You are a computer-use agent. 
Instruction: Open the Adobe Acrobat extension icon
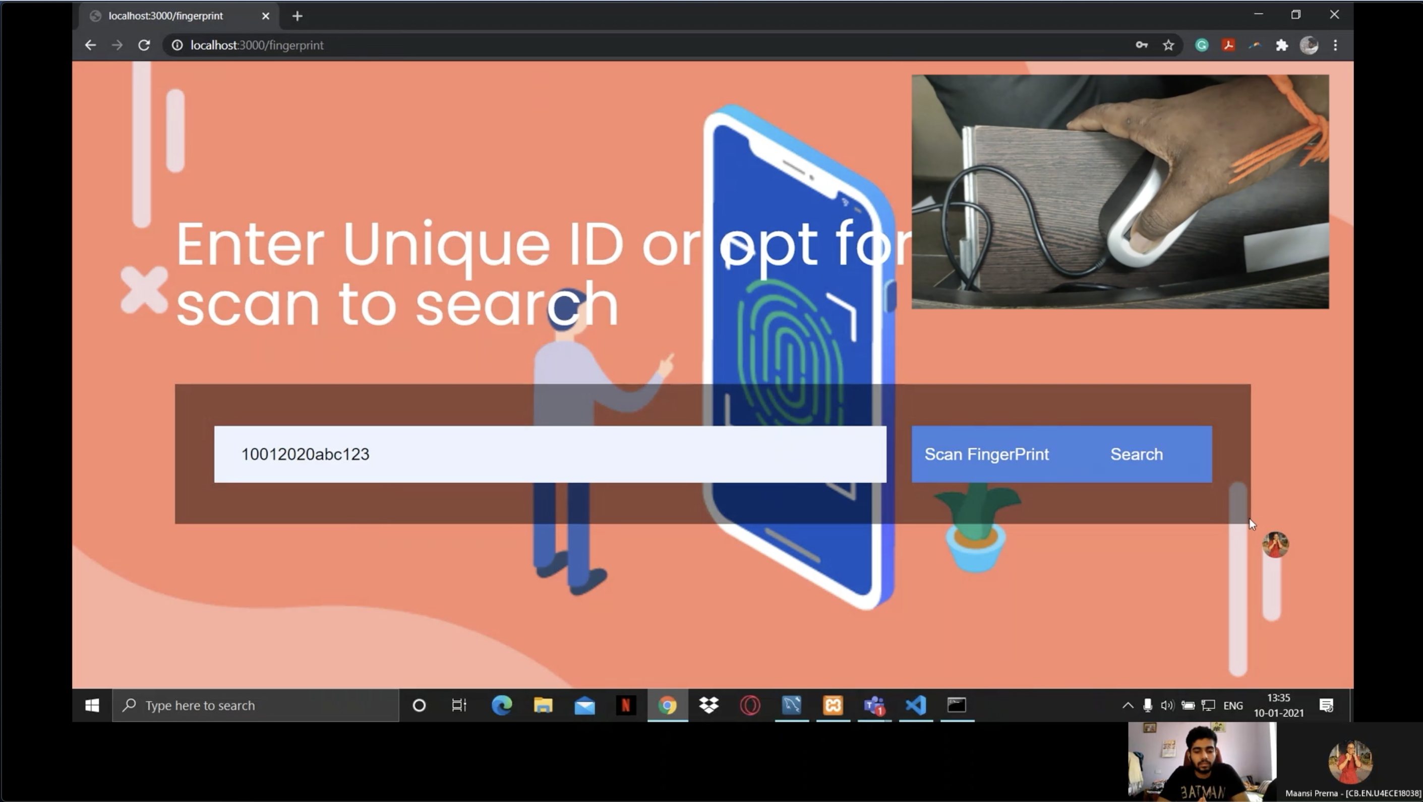pyautogui.click(x=1228, y=45)
